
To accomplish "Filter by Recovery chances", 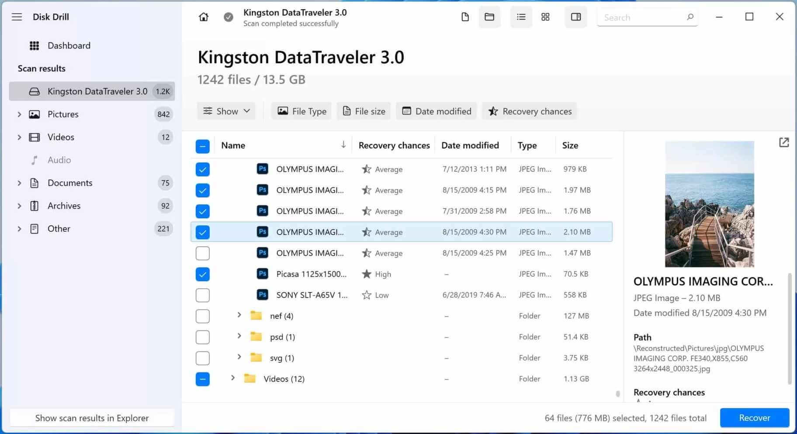I will (x=530, y=111).
